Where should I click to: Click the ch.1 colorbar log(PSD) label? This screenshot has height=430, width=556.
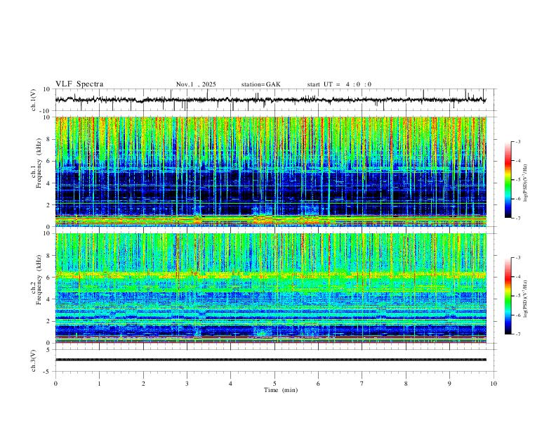[526, 183]
